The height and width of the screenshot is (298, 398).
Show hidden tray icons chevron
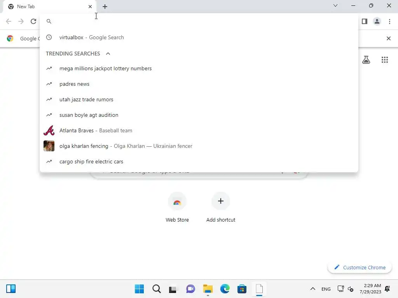click(x=313, y=289)
